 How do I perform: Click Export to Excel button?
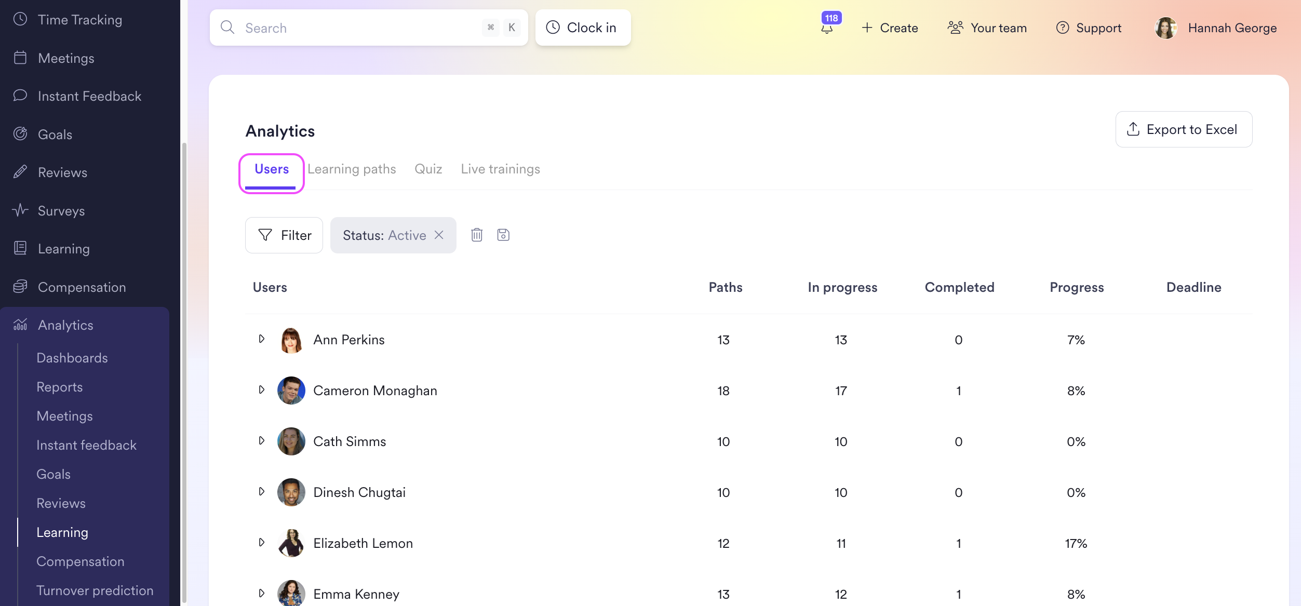[1184, 129]
